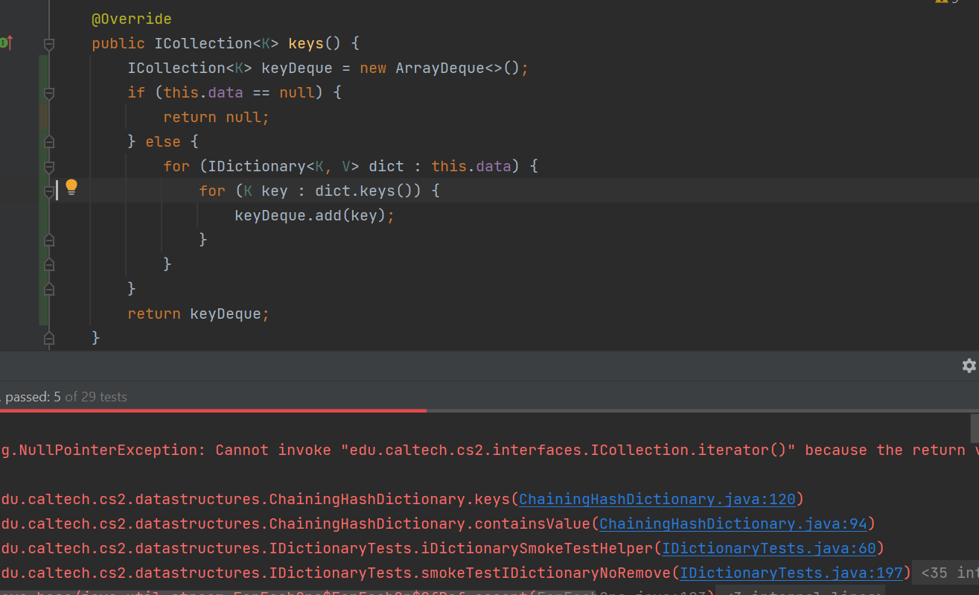
Task: Fold the outer for loop over this.data
Action: pos(49,167)
